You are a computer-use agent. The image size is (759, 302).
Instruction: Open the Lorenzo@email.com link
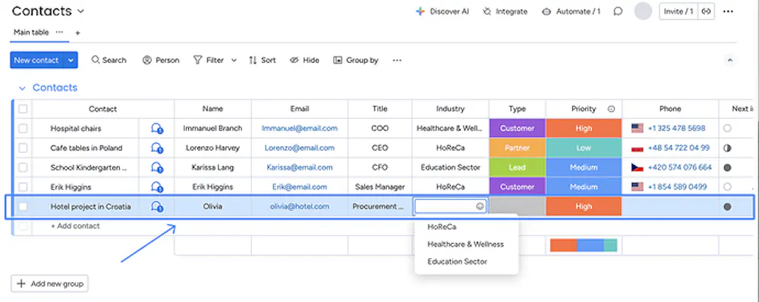click(x=299, y=148)
